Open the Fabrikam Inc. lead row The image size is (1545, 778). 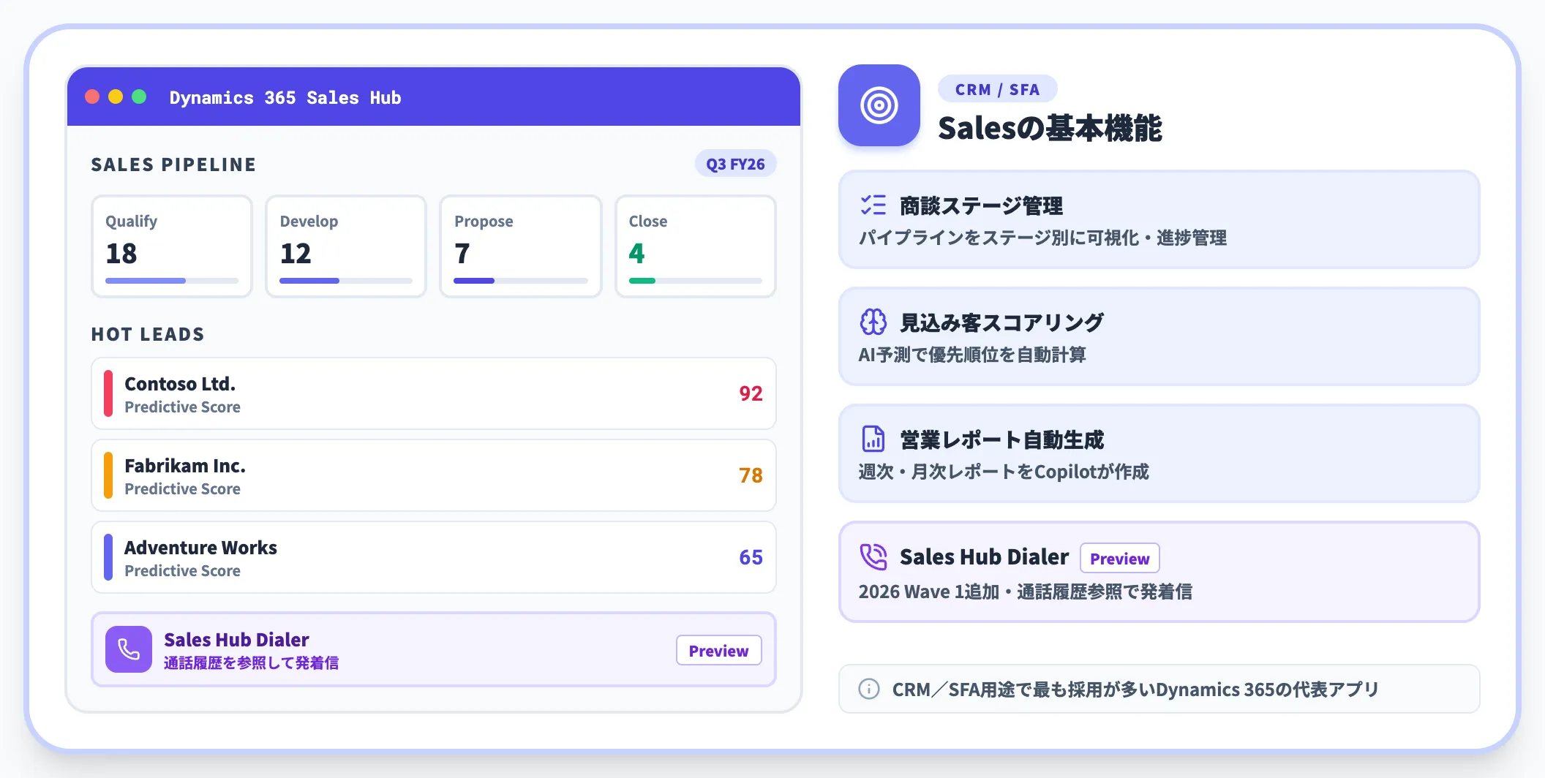(x=434, y=475)
